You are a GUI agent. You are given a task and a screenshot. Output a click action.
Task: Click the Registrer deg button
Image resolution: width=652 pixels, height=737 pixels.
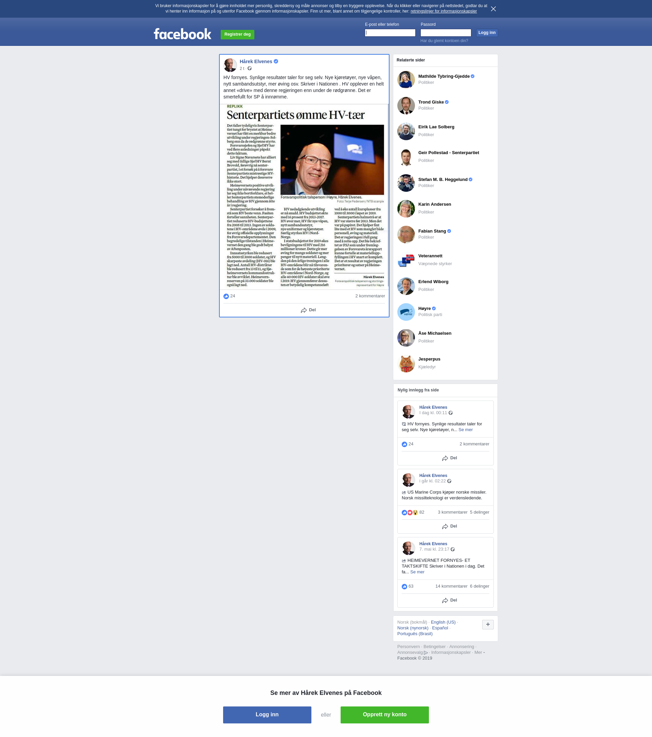coord(237,35)
